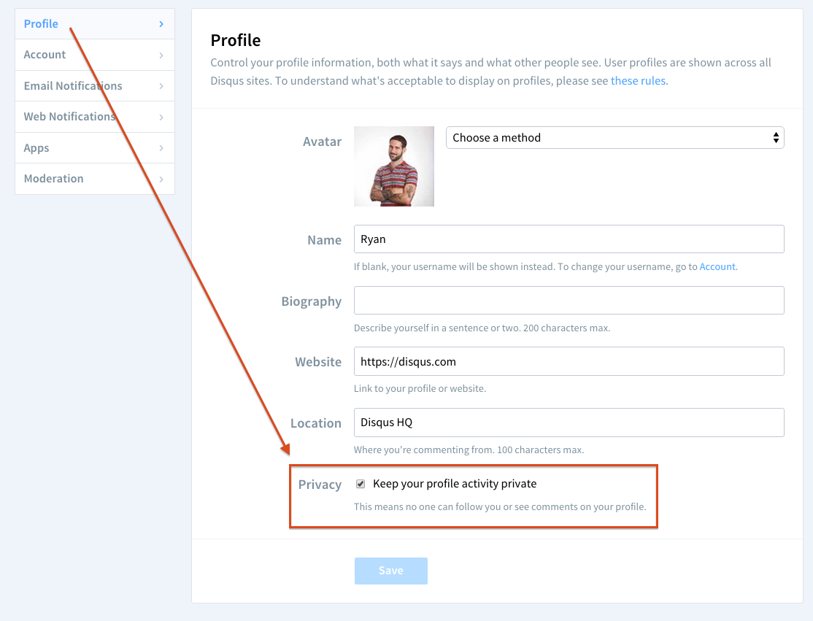Viewport: 813px width, 621px height.
Task: Follow the 'these rules' link
Action: click(639, 81)
